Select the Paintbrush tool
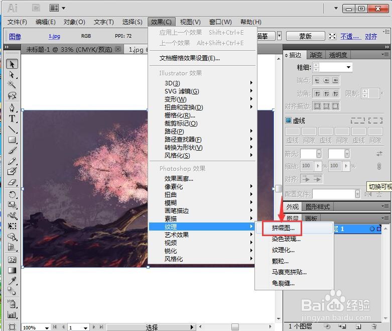This screenshot has width=392, height=331. (12, 150)
